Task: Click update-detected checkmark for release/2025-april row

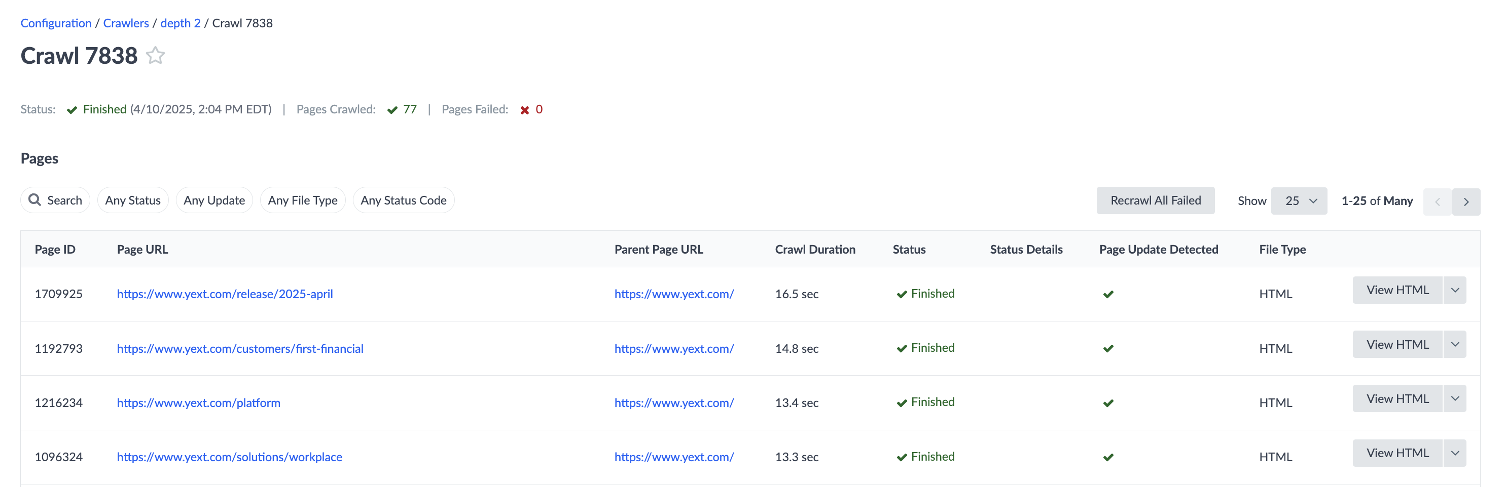Action: click(x=1108, y=294)
